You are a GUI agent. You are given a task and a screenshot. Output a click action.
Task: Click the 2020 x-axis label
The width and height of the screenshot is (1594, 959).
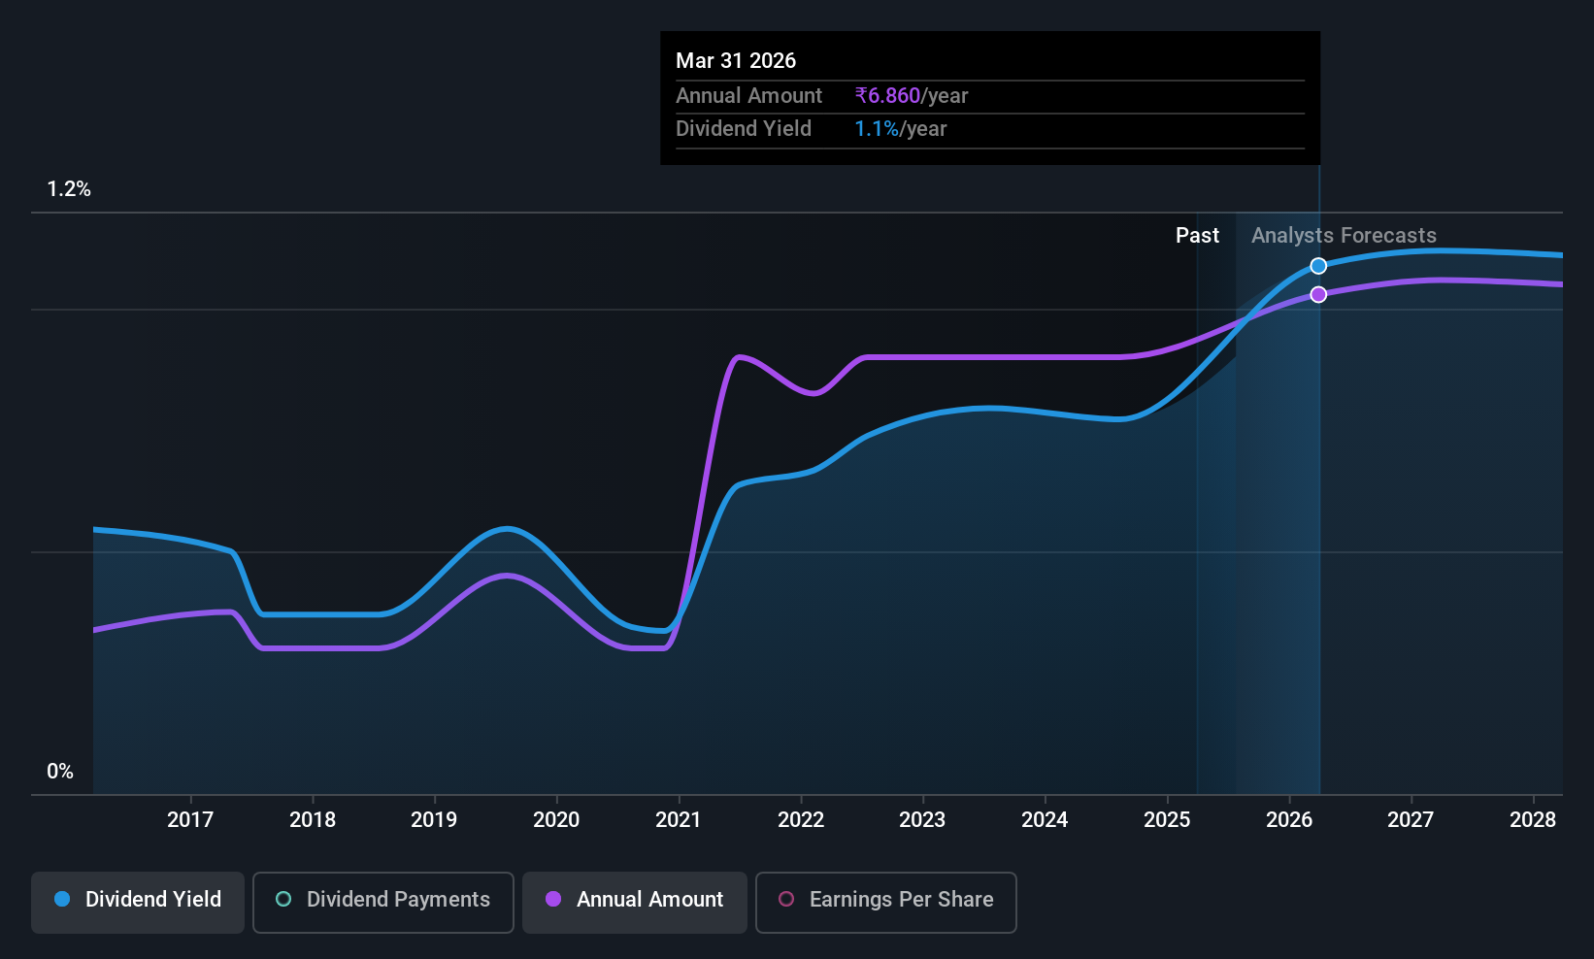(x=556, y=820)
